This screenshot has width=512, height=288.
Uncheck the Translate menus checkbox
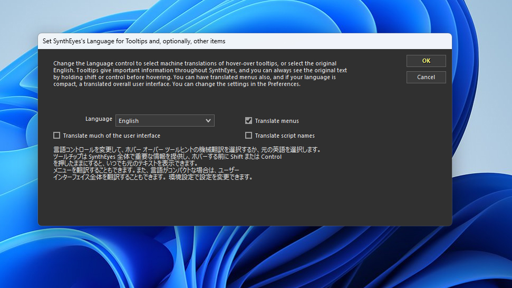[x=248, y=120]
